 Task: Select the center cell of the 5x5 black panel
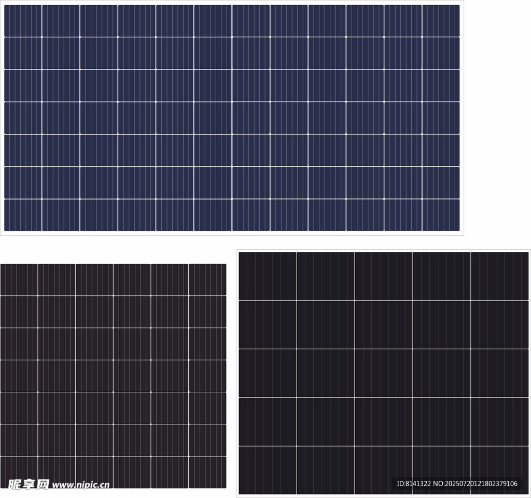(384, 373)
